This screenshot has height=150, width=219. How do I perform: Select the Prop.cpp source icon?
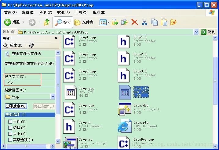pos(69,109)
